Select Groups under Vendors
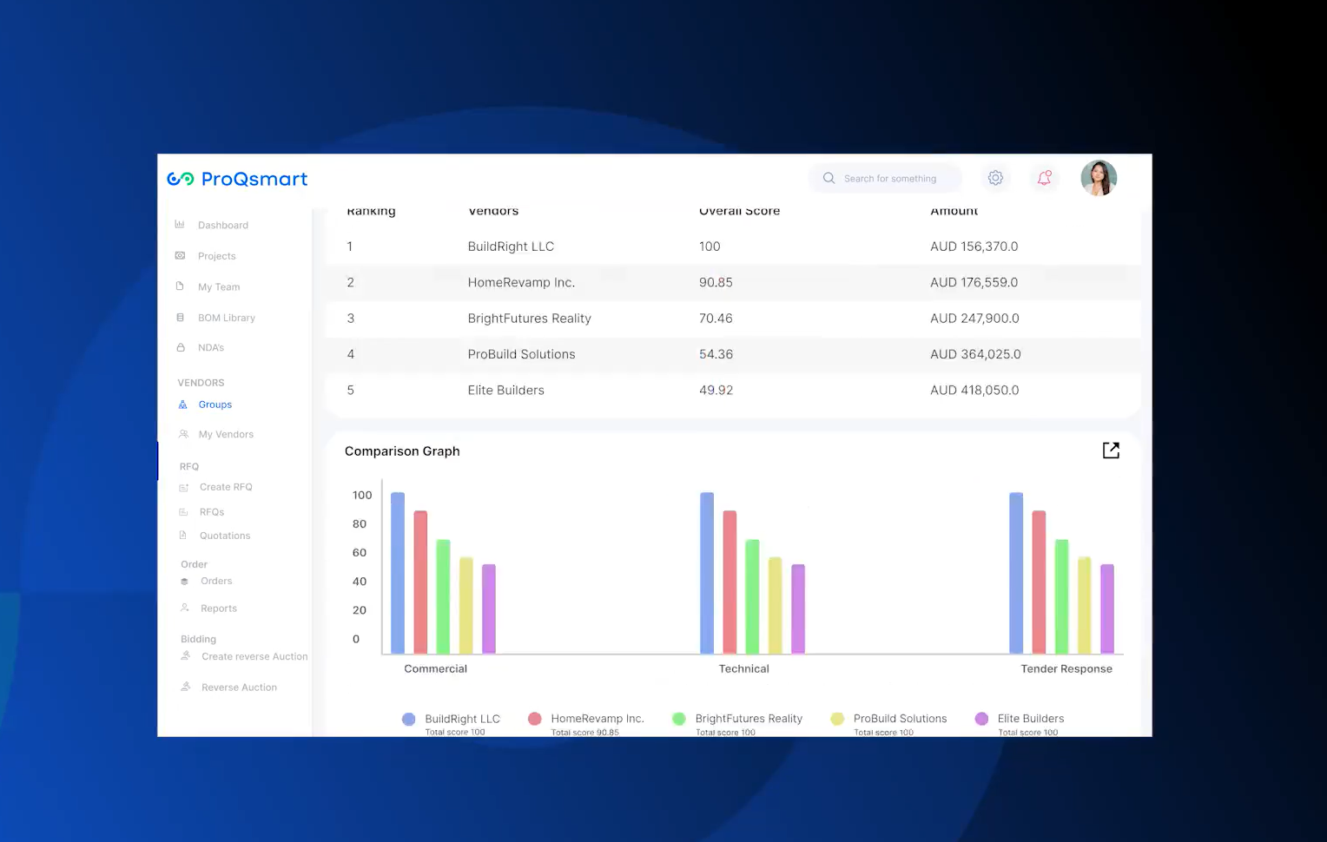 tap(215, 405)
